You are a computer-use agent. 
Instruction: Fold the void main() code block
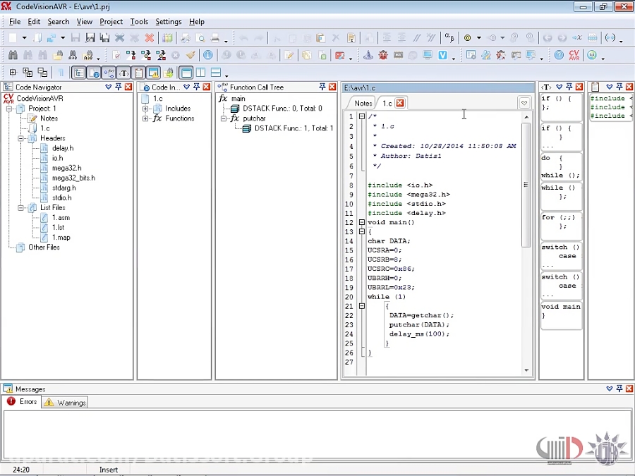point(362,222)
